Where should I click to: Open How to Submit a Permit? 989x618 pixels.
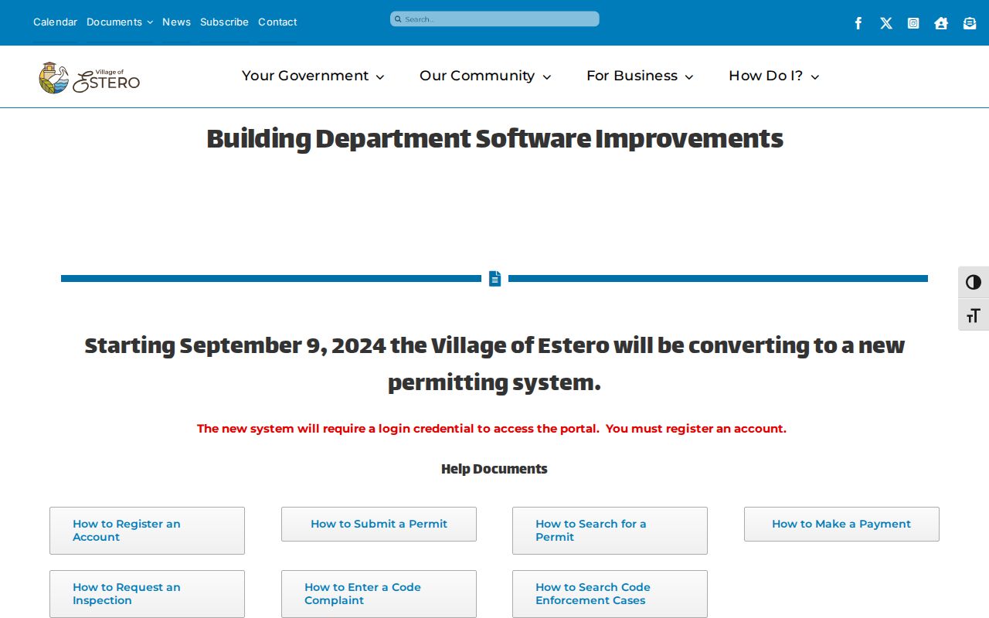tap(379, 524)
